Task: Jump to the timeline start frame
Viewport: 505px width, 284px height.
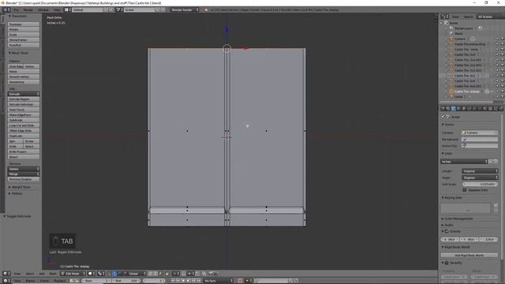Action: click(173, 281)
